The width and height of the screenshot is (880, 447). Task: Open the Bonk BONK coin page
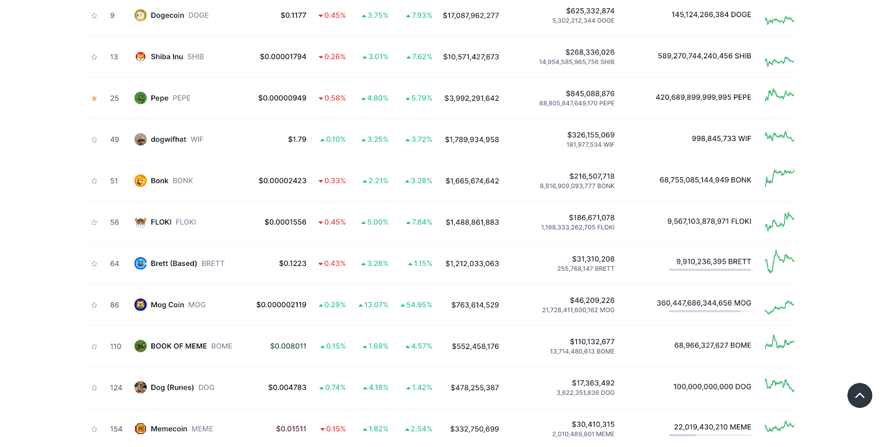[x=172, y=181]
